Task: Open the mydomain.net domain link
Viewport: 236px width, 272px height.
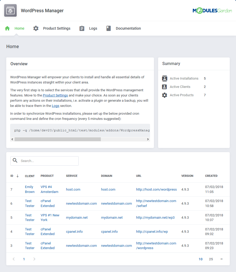Action: click(112, 218)
